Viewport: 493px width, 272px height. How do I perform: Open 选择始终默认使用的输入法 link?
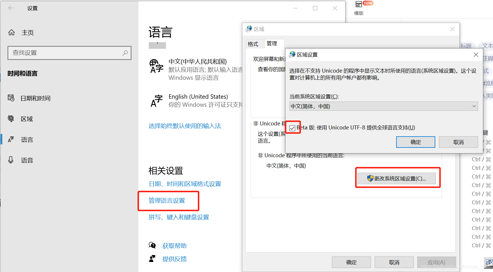pos(185,126)
